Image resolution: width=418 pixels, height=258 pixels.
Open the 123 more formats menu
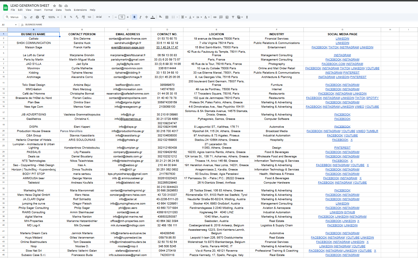pos(89,17)
